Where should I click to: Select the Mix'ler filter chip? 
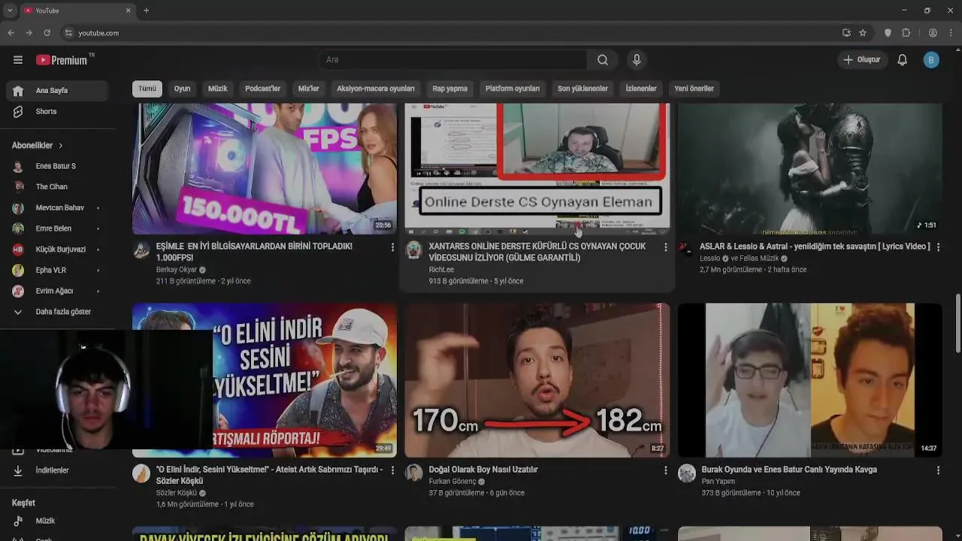(309, 89)
